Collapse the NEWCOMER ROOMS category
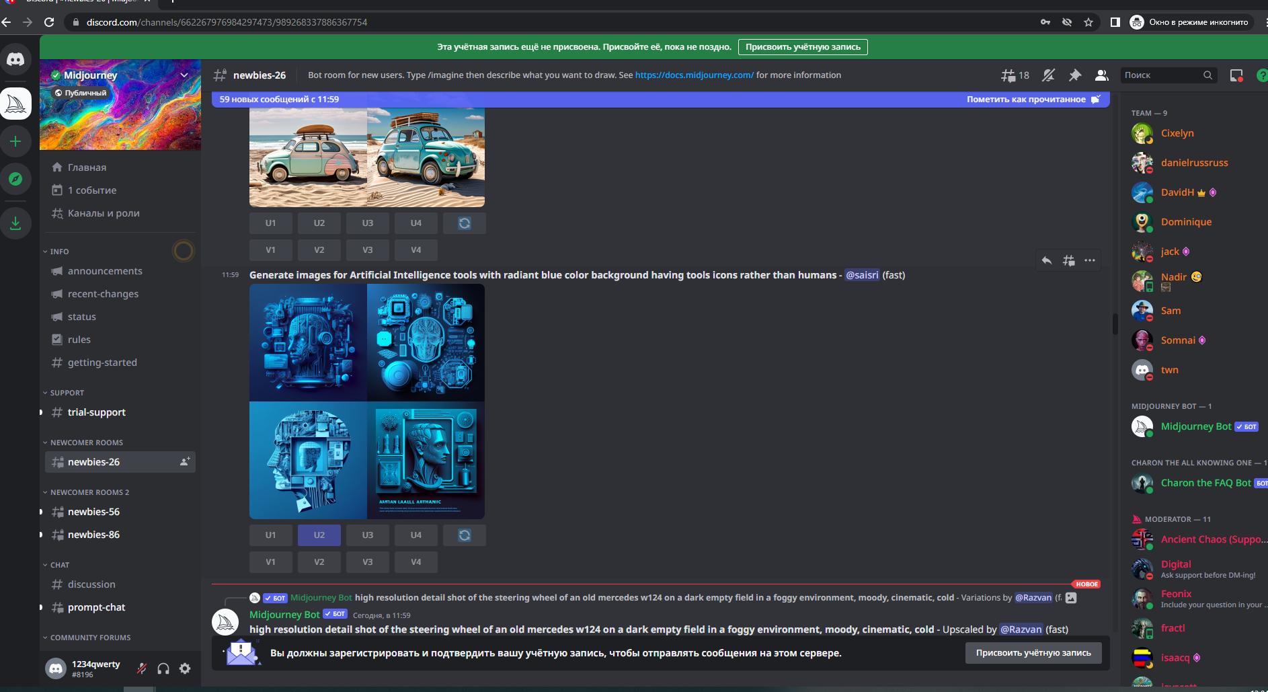Image resolution: width=1268 pixels, height=692 pixels. pos(86,443)
